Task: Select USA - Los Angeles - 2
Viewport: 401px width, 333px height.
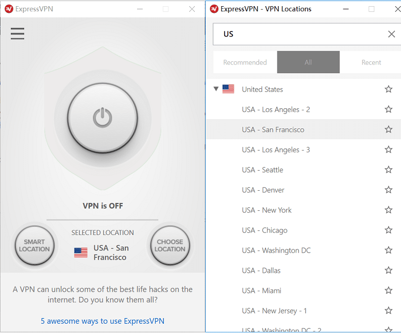Action: [x=304, y=109]
